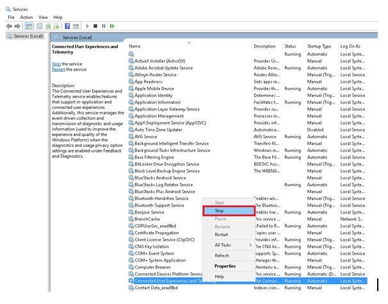Choose Stop in the context menu
This screenshot has width=388, height=304.
(x=220, y=210)
